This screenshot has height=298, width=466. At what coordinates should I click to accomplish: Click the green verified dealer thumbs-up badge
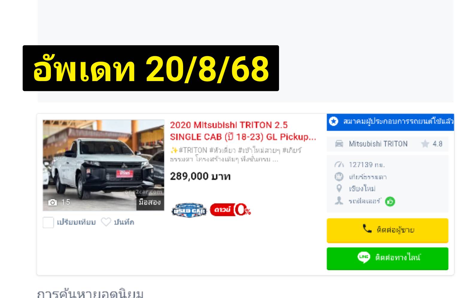coord(390,202)
